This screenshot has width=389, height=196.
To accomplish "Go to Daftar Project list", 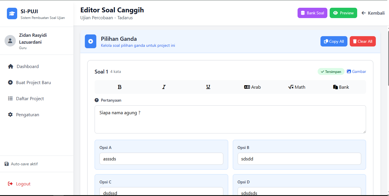I will 30,98.
